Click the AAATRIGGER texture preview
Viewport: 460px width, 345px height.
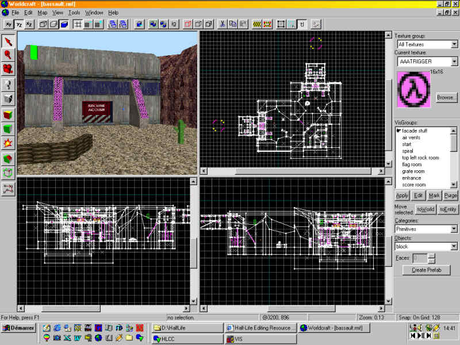click(x=413, y=90)
